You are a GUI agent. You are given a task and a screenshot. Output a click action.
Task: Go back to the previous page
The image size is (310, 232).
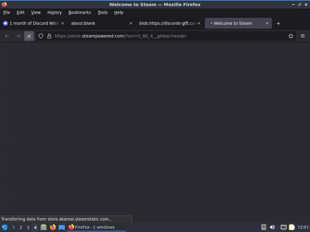click(7, 36)
